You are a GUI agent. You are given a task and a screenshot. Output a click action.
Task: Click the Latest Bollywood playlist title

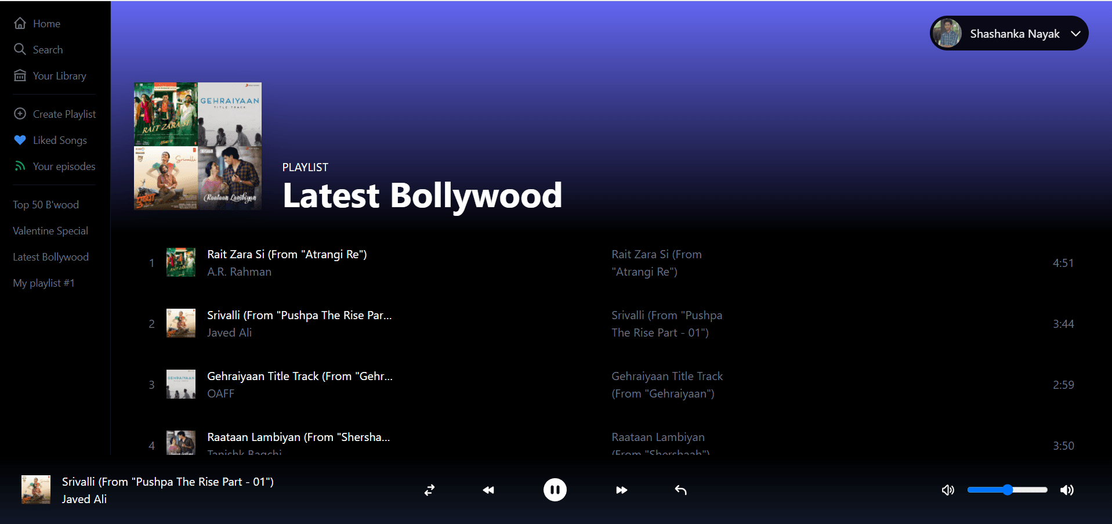[422, 196]
